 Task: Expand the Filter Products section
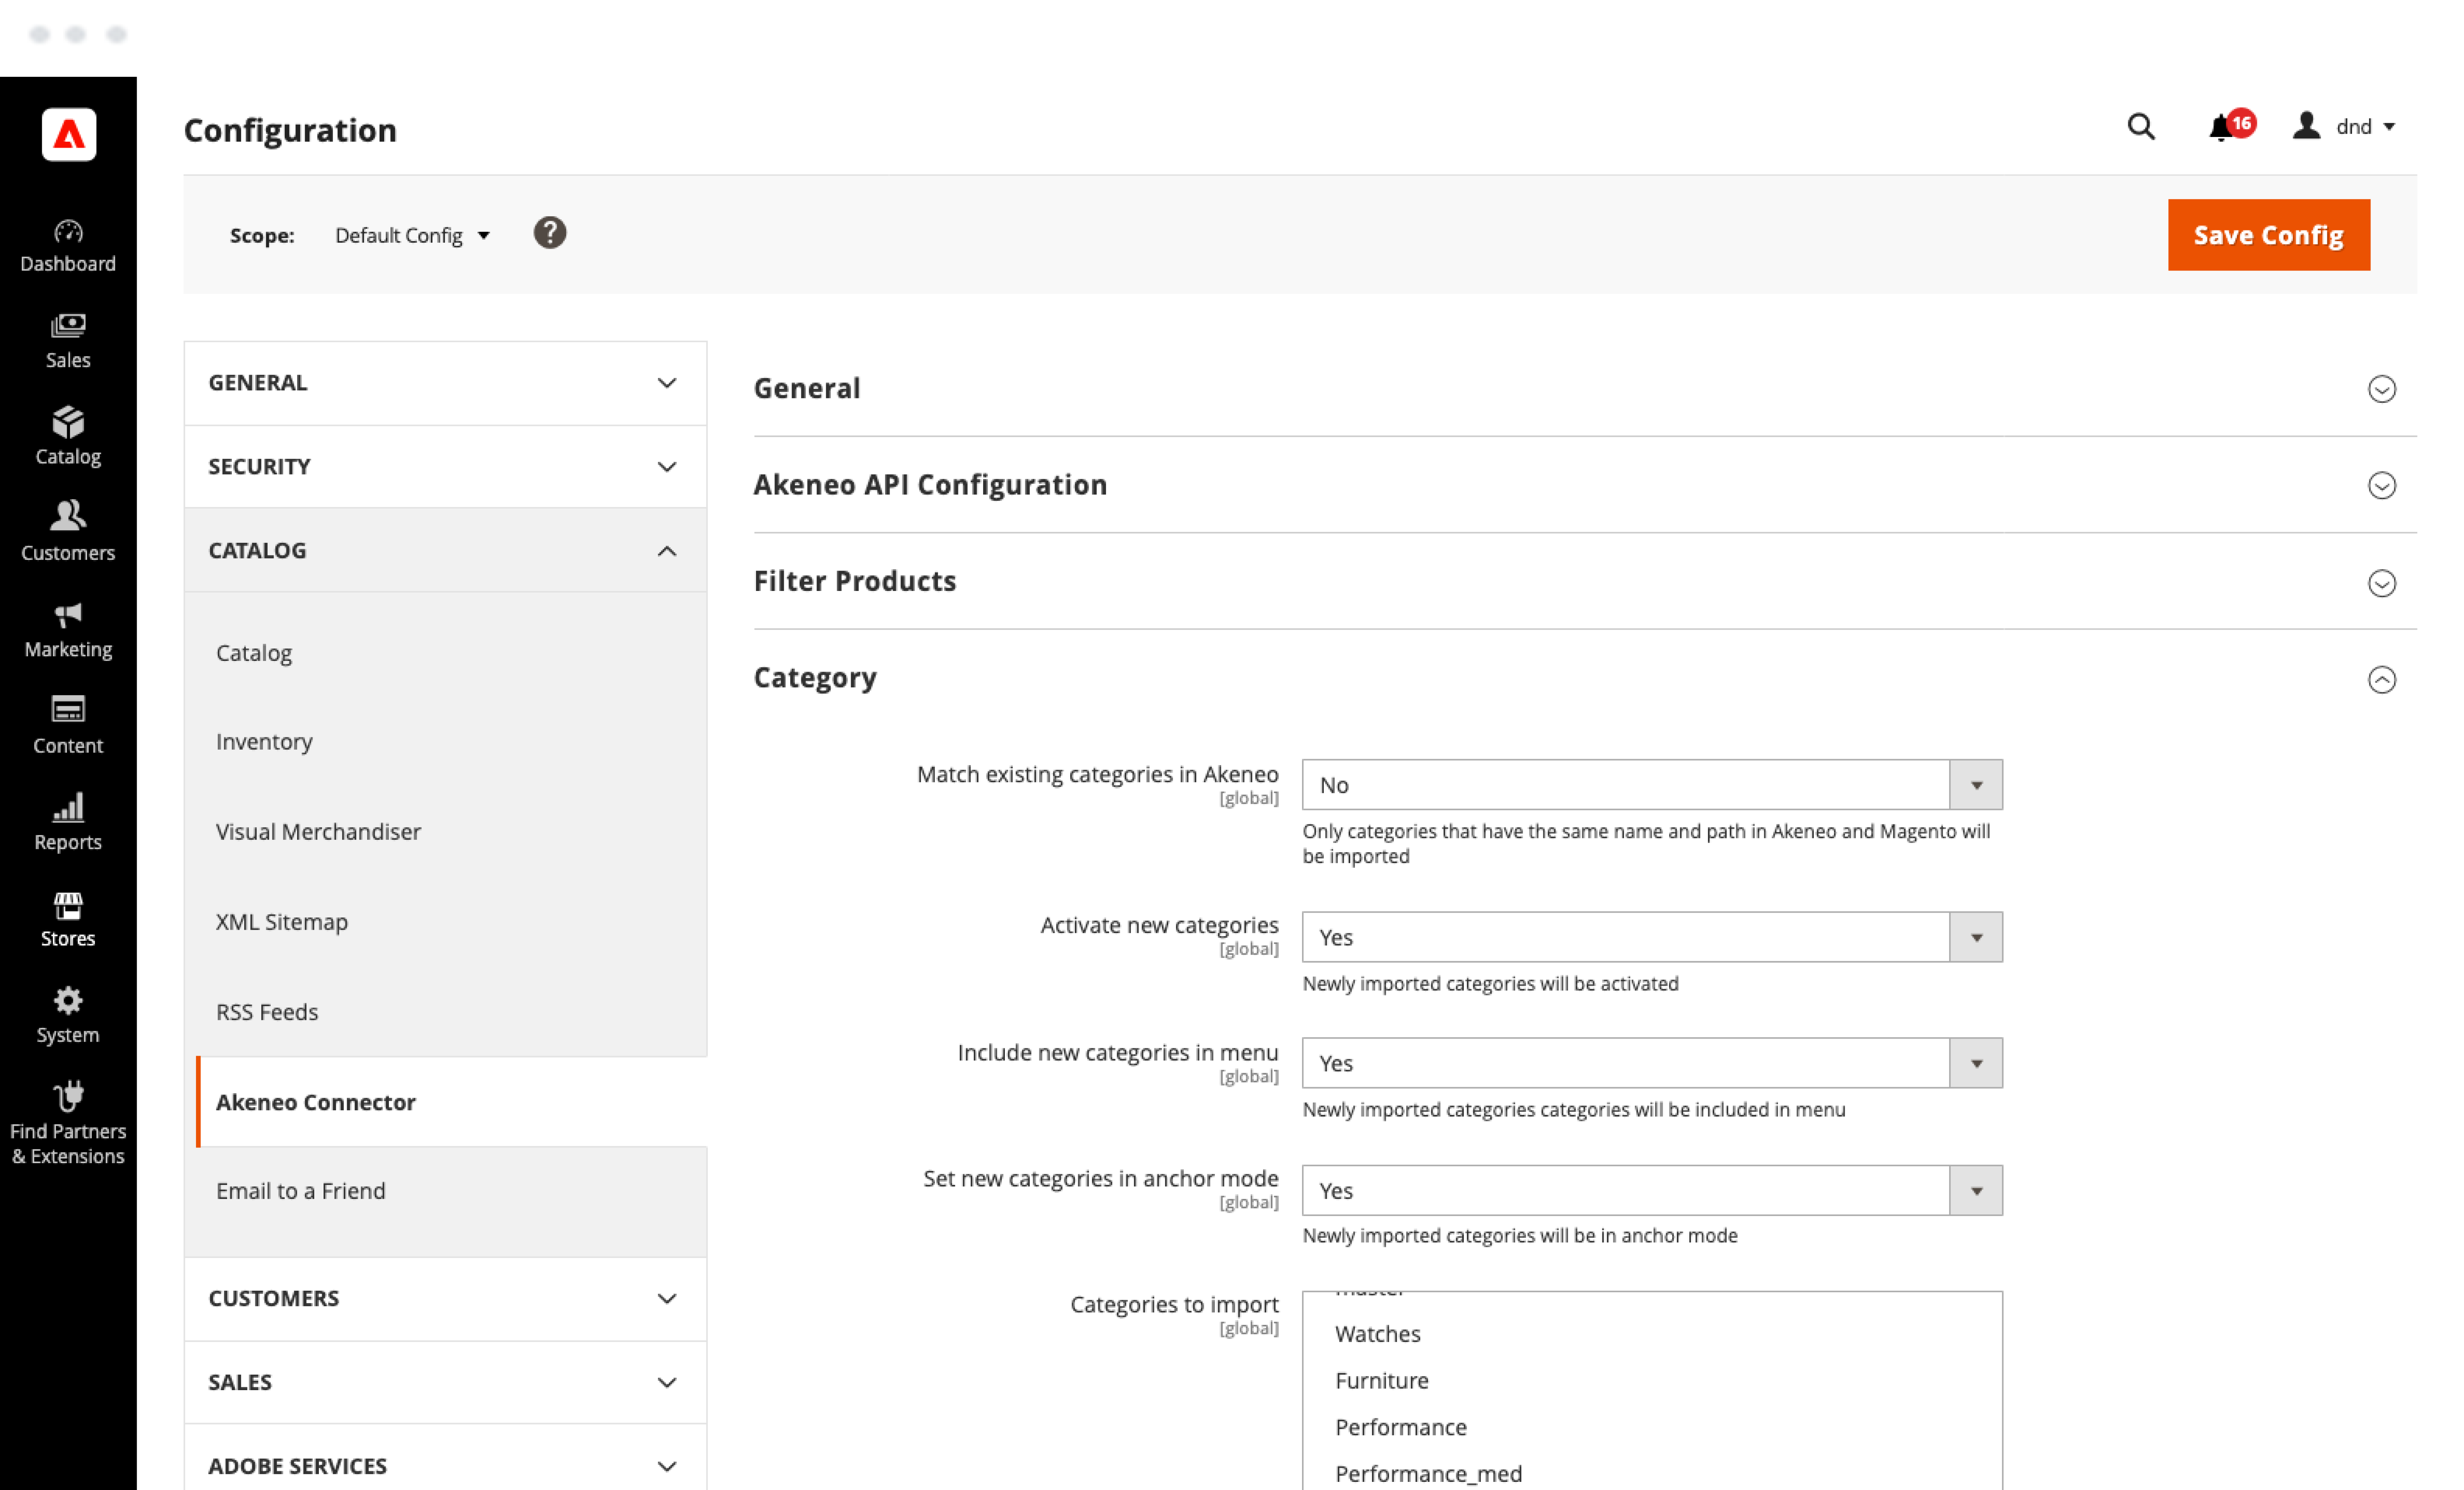1584,582
